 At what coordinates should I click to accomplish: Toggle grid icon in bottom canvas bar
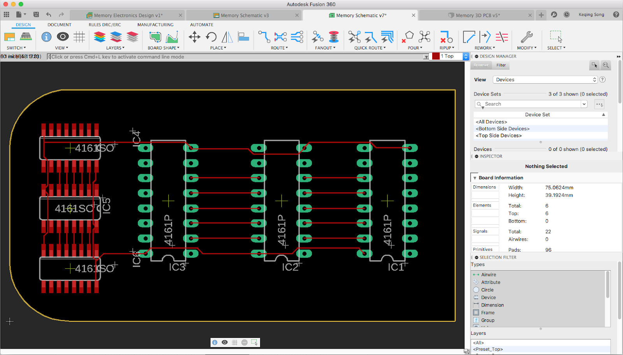point(234,343)
